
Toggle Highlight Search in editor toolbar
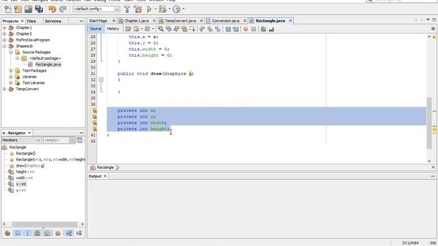coord(184,29)
